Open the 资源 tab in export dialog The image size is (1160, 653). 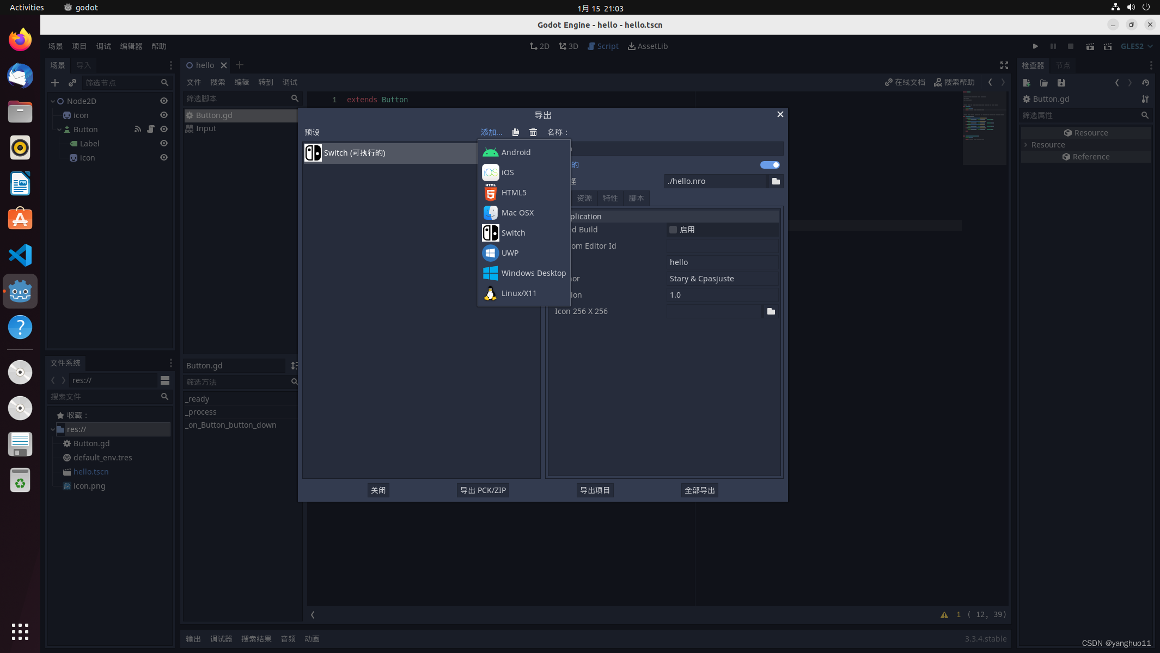(x=584, y=198)
